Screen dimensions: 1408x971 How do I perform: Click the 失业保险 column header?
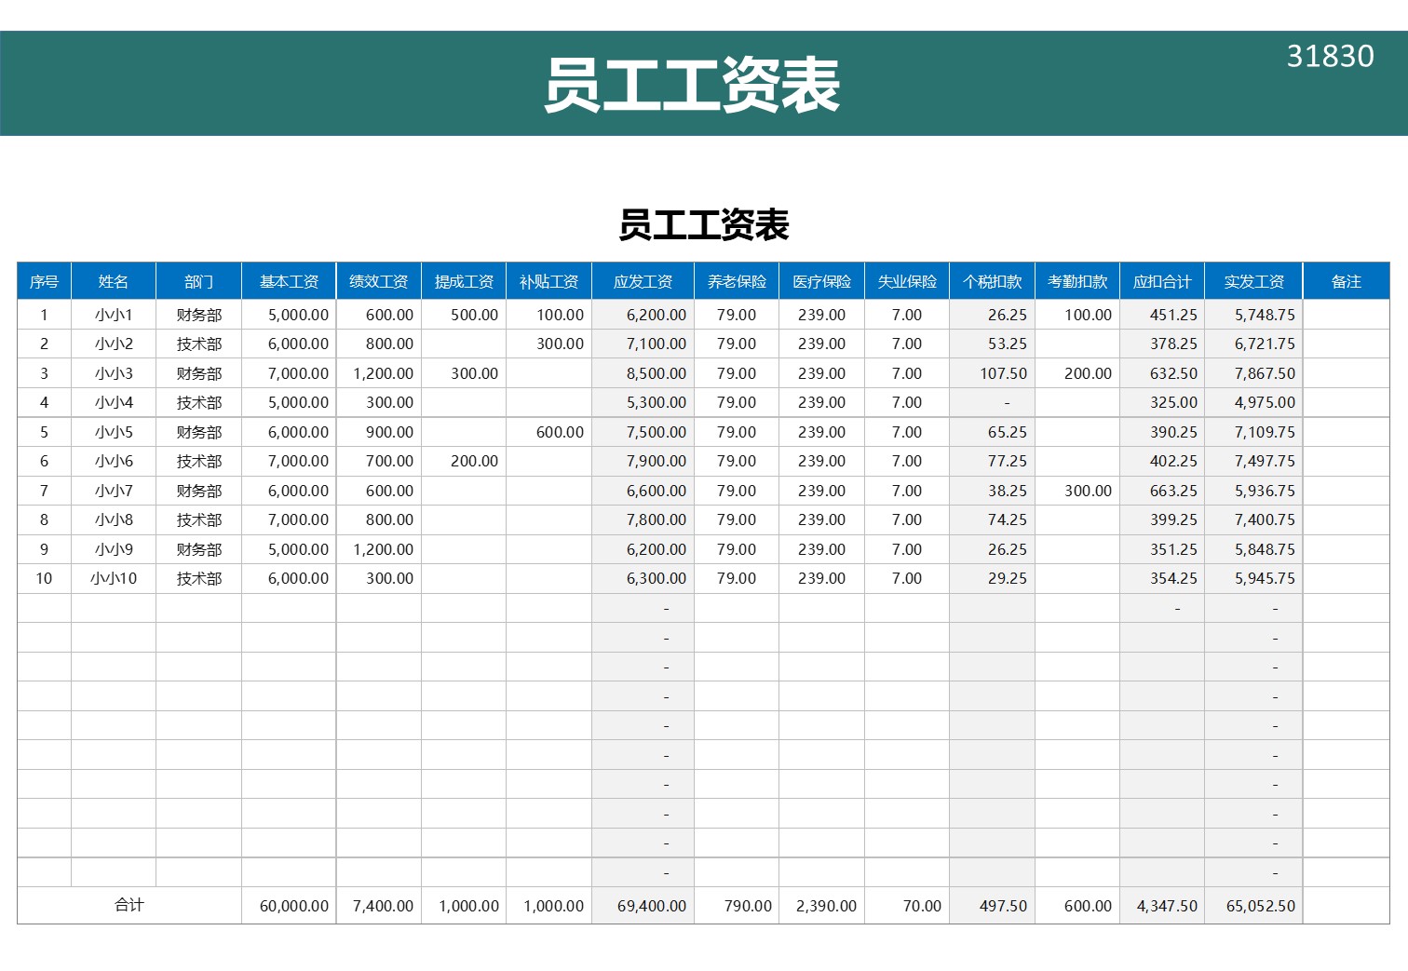coord(907,281)
